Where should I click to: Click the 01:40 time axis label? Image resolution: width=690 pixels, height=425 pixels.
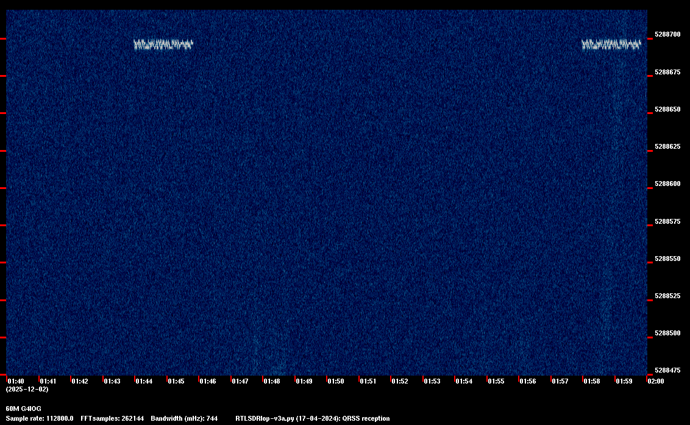(x=16, y=381)
